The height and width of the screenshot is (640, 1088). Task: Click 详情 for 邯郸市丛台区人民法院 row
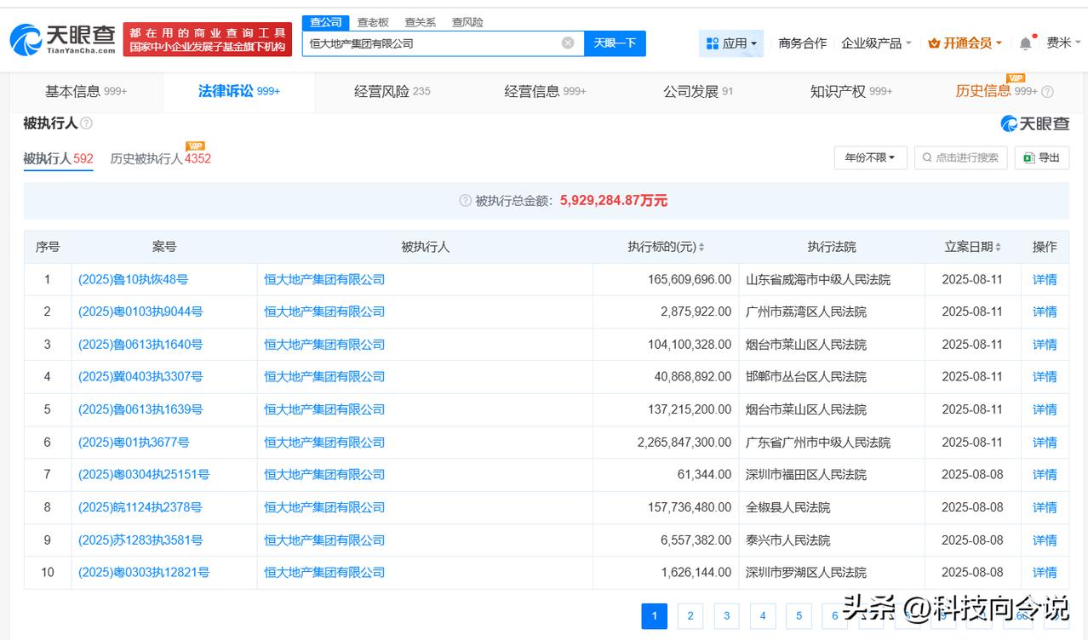click(1045, 376)
